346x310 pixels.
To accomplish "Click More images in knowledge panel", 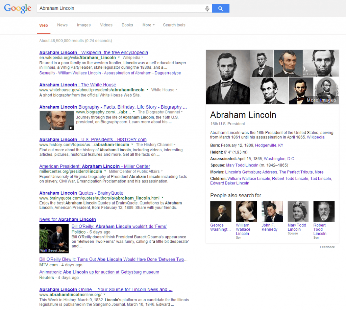I will pos(322,100).
